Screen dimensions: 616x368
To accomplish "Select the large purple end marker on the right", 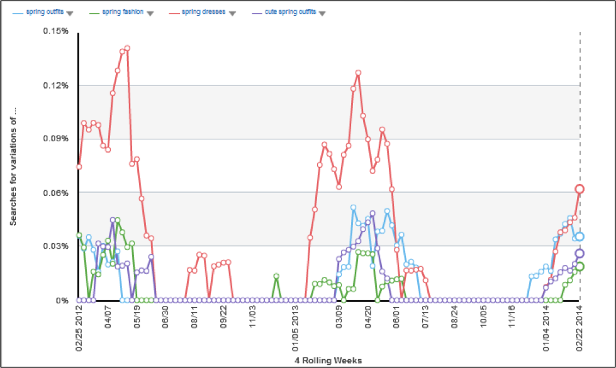I will coord(580,254).
